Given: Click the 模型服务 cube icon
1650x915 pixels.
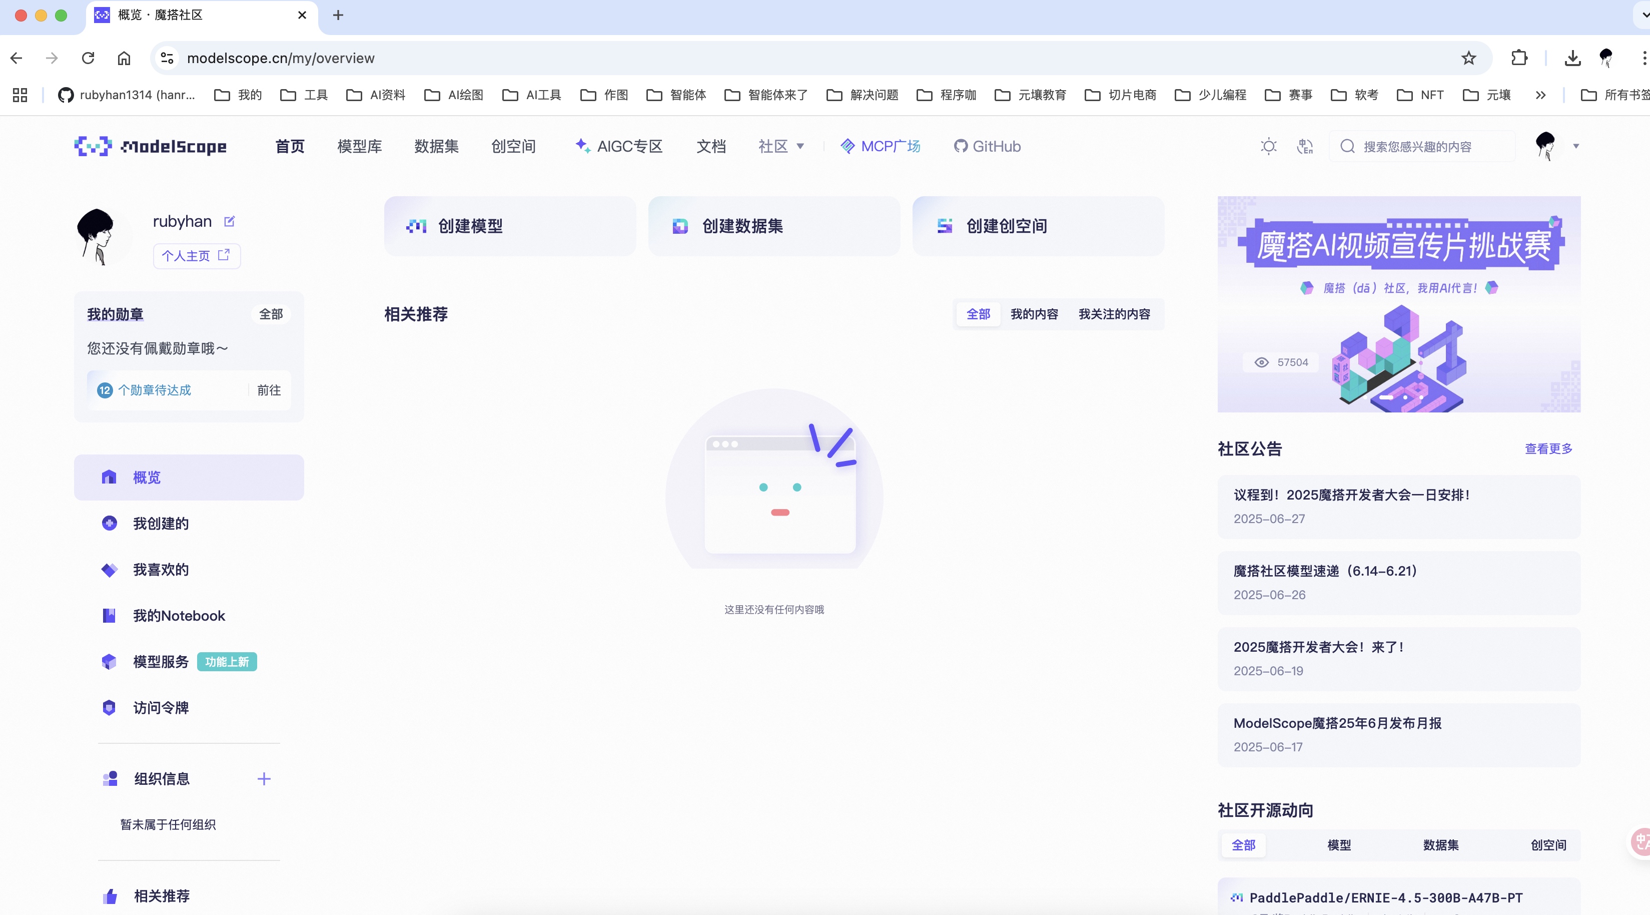Looking at the screenshot, I should pyautogui.click(x=109, y=662).
